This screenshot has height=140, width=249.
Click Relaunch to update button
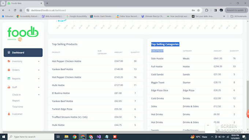coord(236,10)
